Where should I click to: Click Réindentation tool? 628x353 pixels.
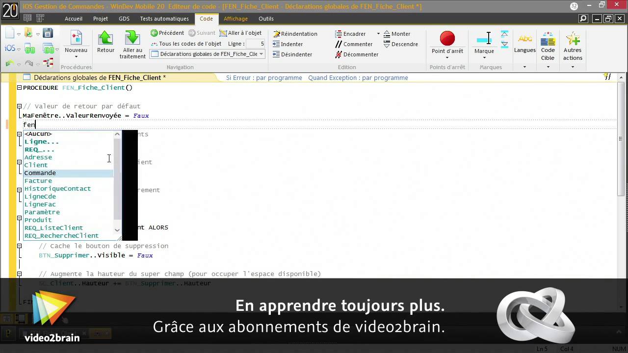point(295,34)
